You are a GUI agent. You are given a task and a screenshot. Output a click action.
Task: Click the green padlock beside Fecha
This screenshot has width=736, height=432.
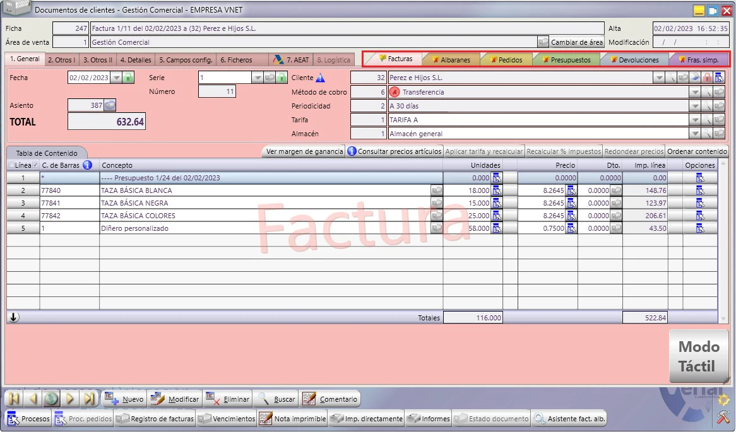[x=128, y=78]
